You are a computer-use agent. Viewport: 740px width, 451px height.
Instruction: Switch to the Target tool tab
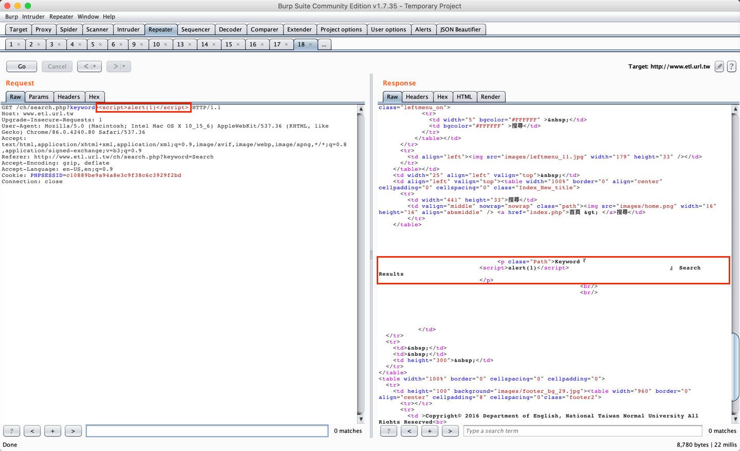(18, 29)
